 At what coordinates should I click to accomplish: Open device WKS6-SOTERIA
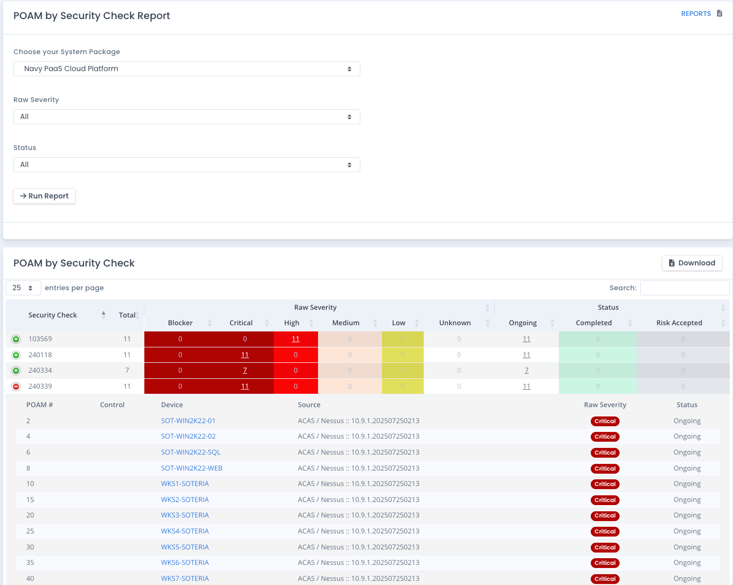click(x=185, y=562)
